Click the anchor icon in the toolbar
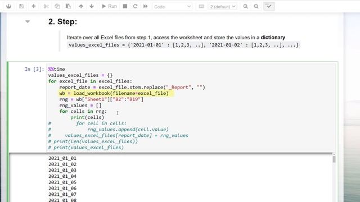The image size is (360, 202). pyautogui.click(x=9, y=6)
